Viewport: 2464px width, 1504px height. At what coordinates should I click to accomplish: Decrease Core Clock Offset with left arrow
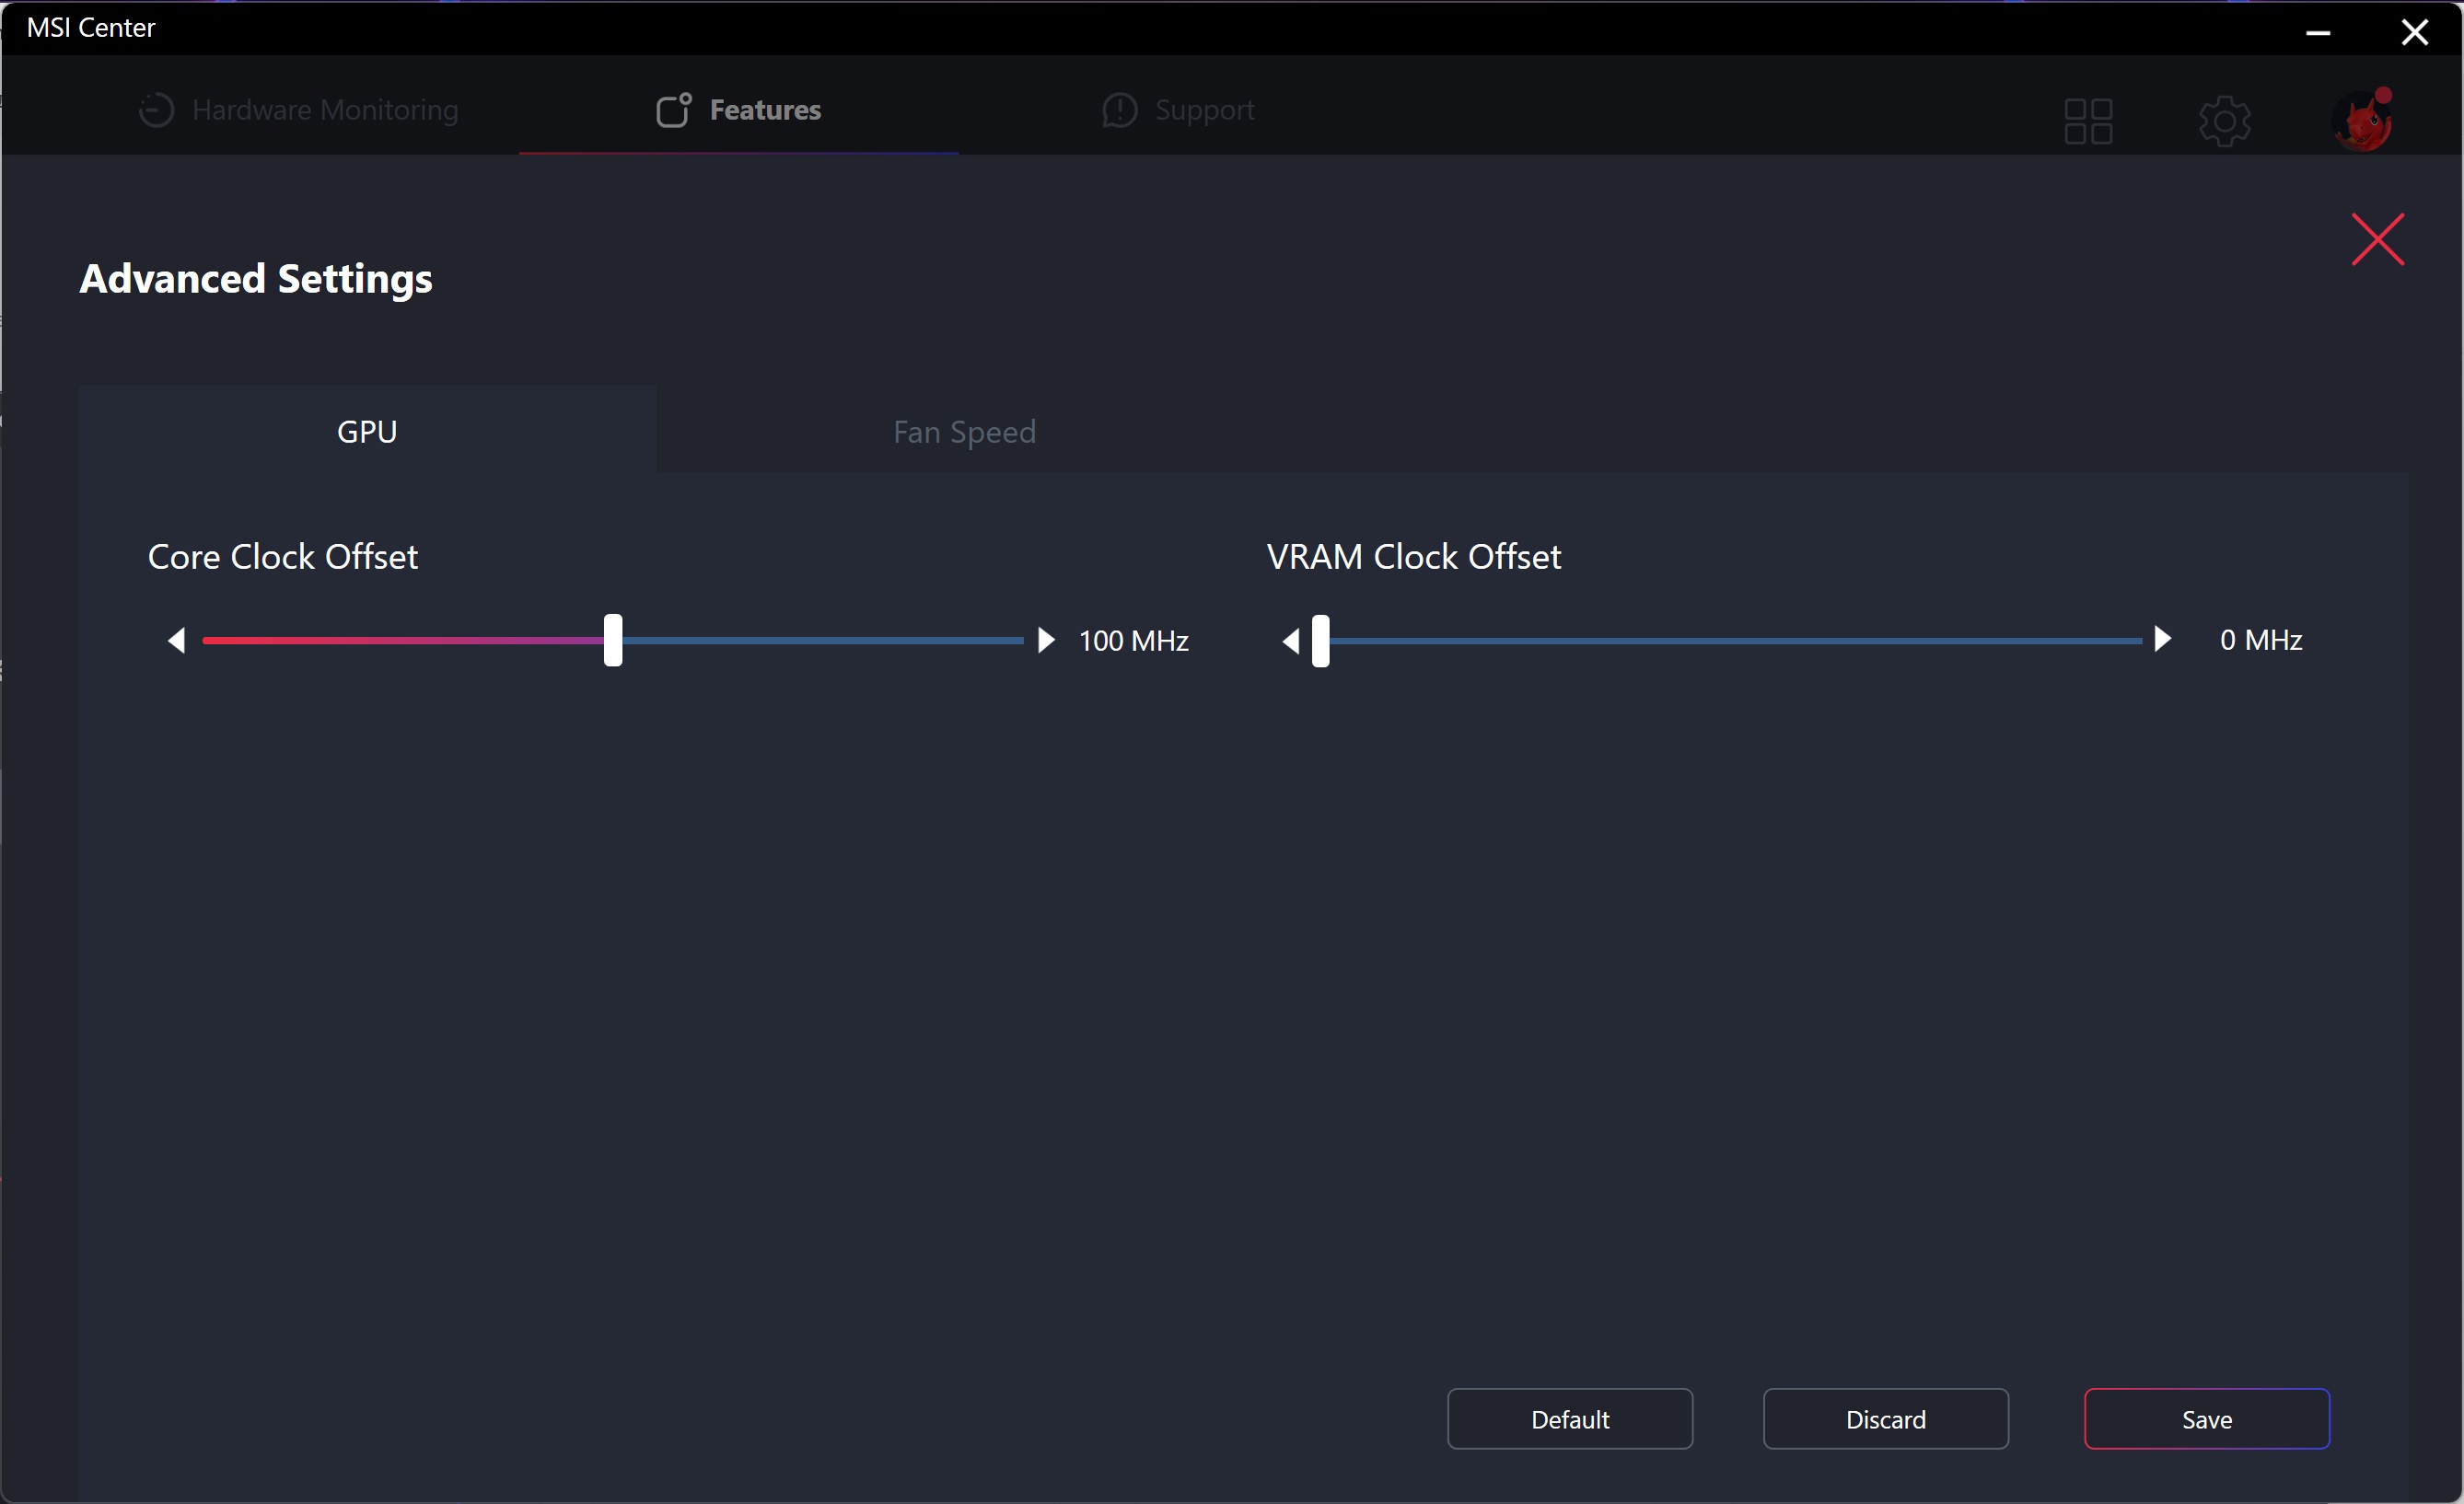pyautogui.click(x=177, y=641)
